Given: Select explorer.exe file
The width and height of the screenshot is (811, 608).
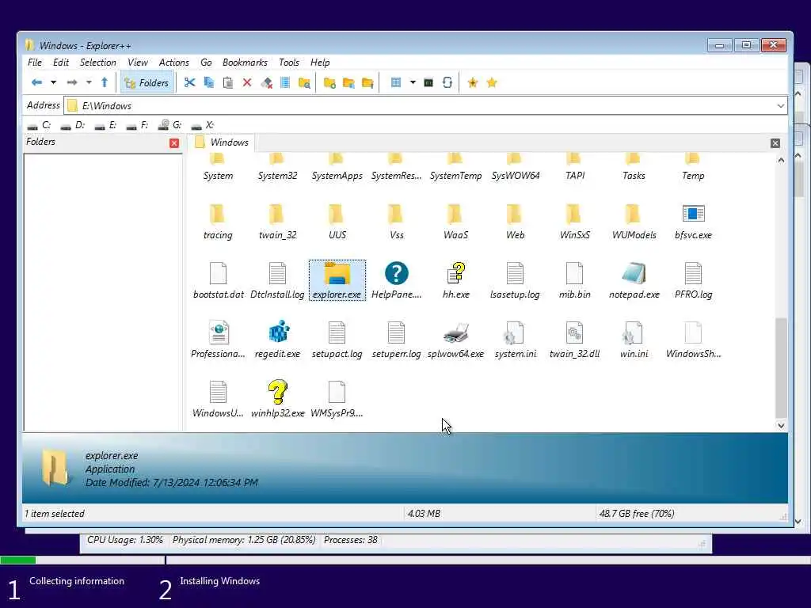Looking at the screenshot, I should click(x=337, y=280).
